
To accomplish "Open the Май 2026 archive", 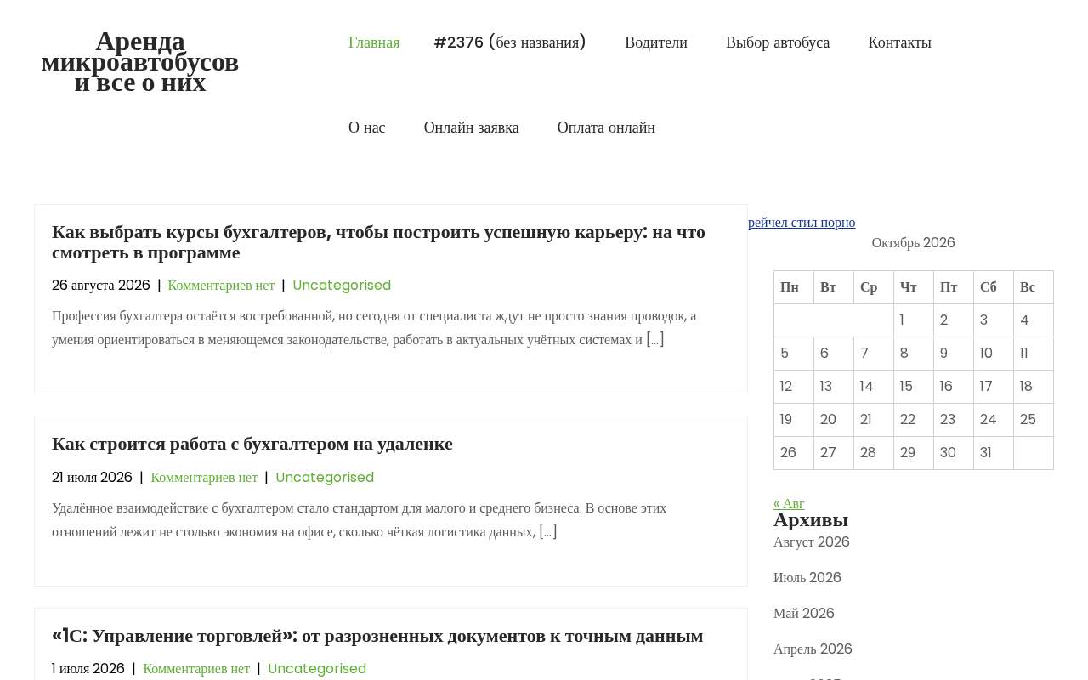I will 804,614.
